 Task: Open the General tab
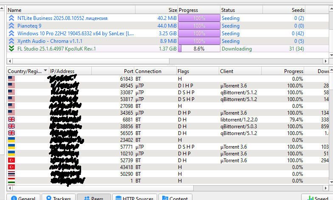tap(23, 198)
